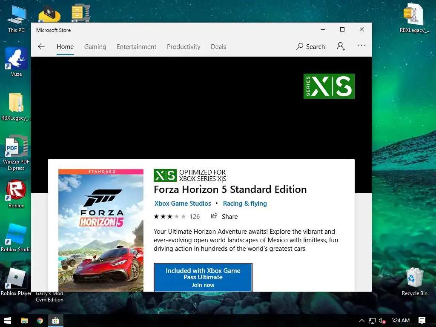This screenshot has height=327, width=436.
Task: Select the Vuze desktop shortcut
Action: pyautogui.click(x=17, y=62)
